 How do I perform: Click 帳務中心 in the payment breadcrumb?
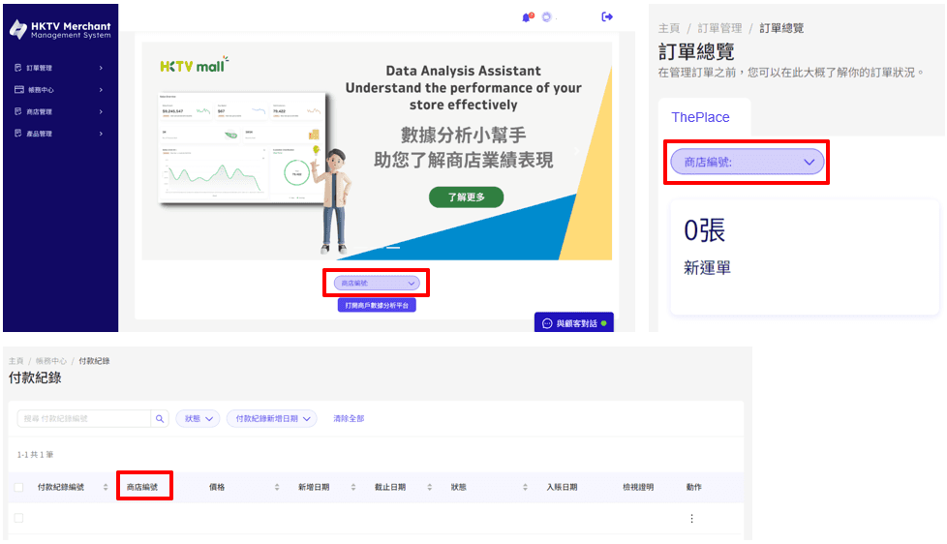pyautogui.click(x=51, y=361)
